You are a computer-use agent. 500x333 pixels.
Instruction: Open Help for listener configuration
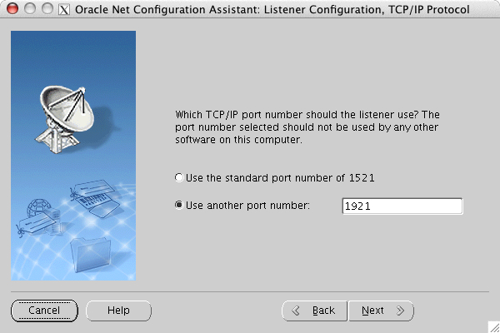click(118, 311)
